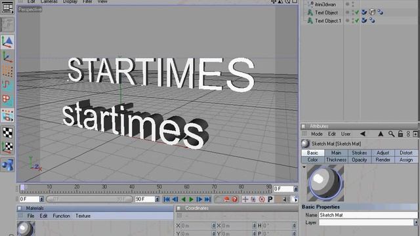
Task: Select the Object Axis tool
Action: click(7, 57)
